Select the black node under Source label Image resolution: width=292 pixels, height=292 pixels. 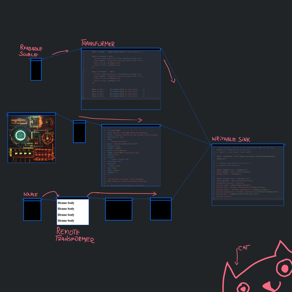click(x=32, y=210)
